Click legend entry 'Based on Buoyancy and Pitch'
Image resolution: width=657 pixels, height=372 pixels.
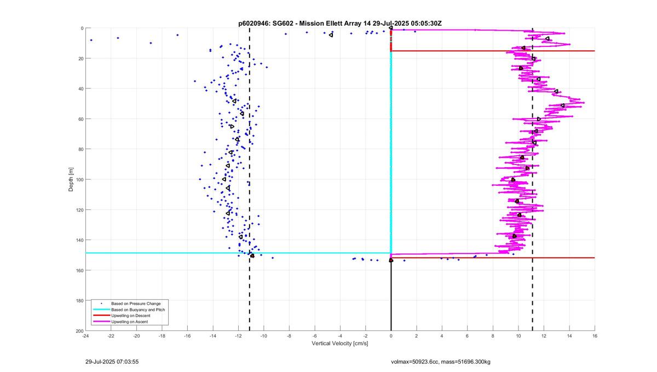(138, 310)
